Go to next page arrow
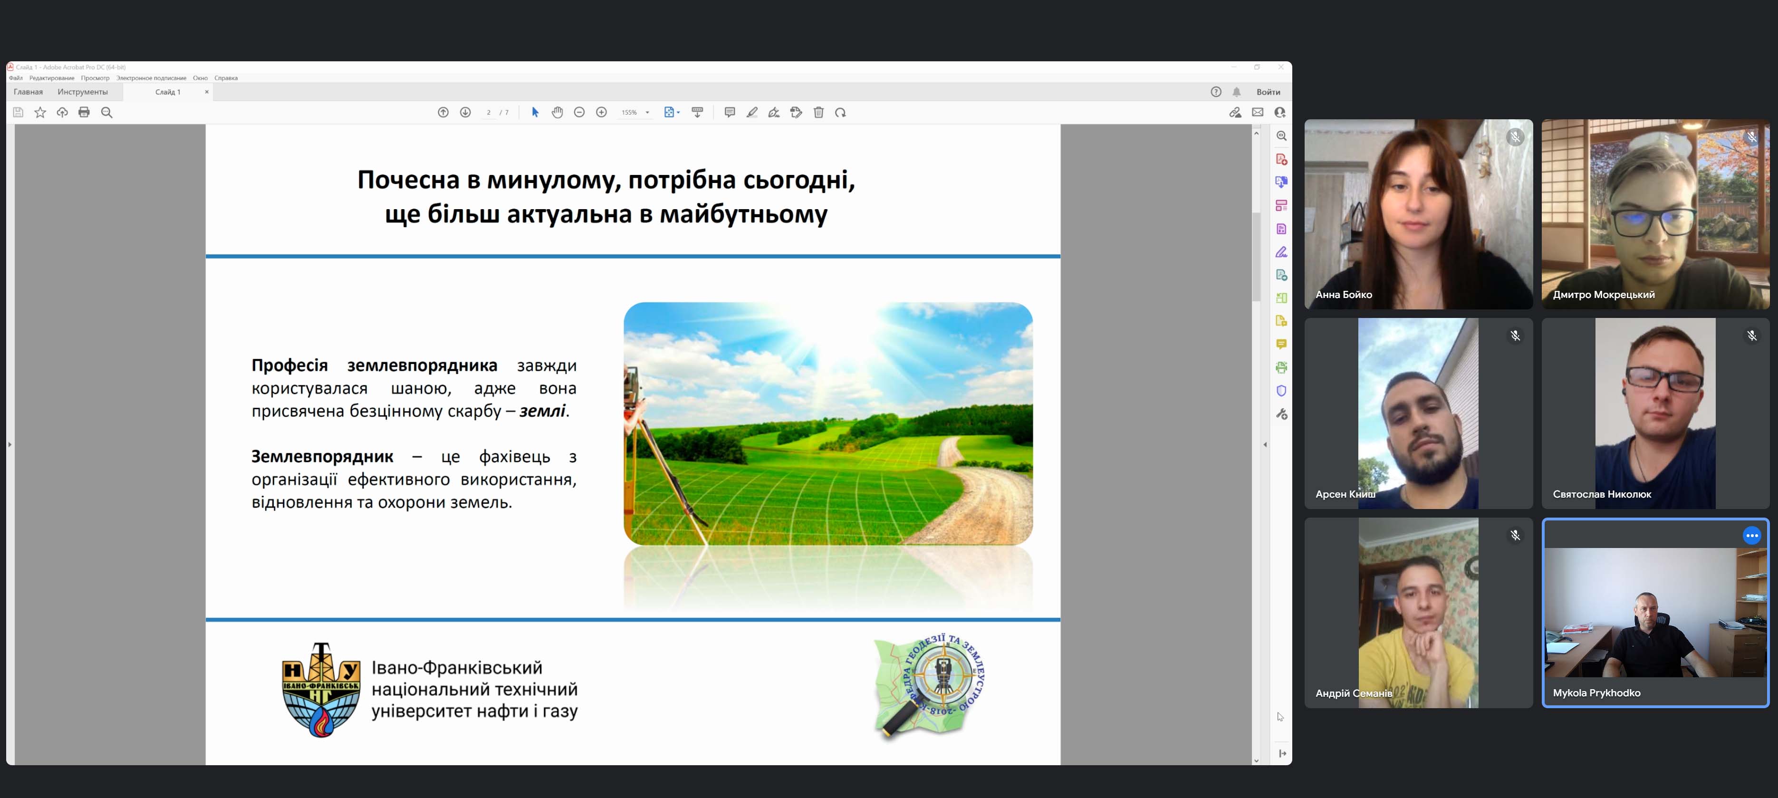1778x798 pixels. pyautogui.click(x=465, y=113)
